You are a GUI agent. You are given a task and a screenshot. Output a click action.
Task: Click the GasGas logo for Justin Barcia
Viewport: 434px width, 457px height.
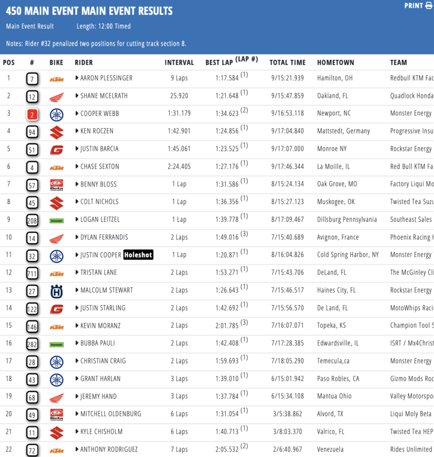(x=56, y=150)
